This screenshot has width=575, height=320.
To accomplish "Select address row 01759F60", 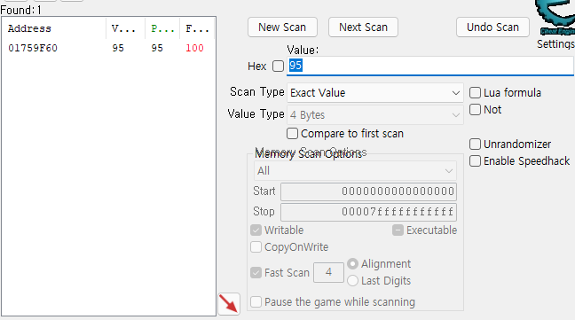I will pyautogui.click(x=108, y=48).
